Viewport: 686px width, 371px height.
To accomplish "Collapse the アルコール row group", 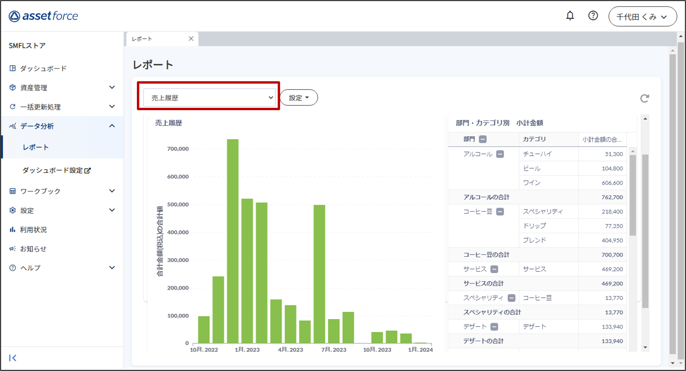I will pyautogui.click(x=500, y=154).
